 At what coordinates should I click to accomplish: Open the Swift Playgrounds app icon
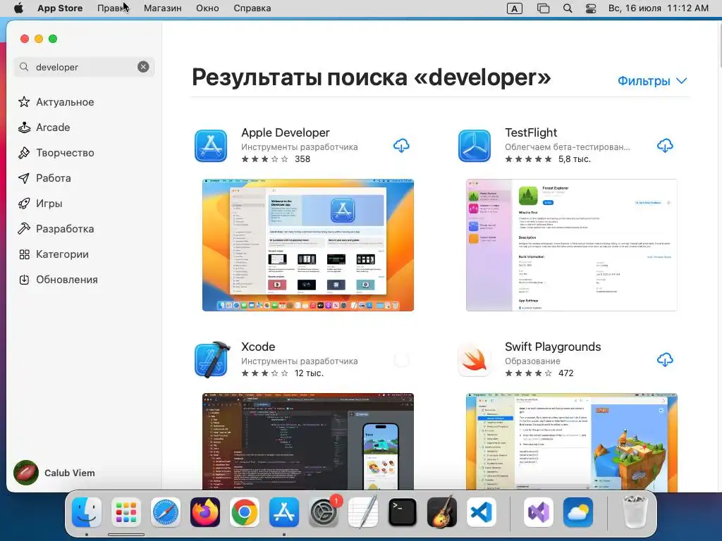(475, 360)
